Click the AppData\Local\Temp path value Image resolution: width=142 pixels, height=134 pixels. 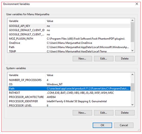(x=77, y=51)
